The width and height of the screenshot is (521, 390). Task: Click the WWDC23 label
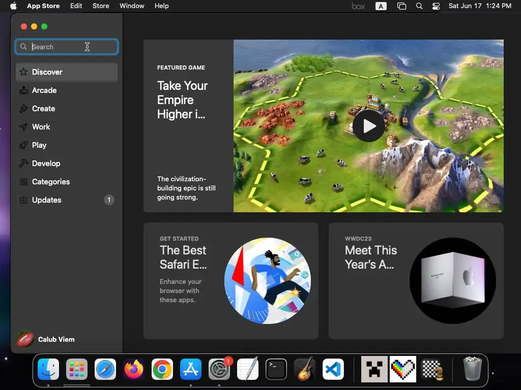click(x=358, y=239)
